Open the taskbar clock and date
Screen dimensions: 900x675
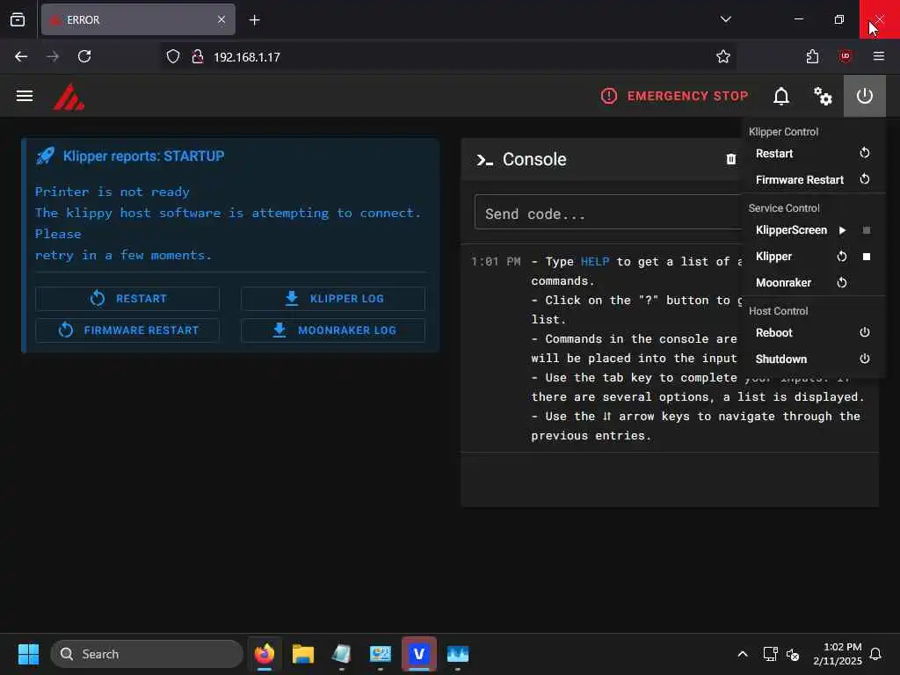[x=838, y=654]
